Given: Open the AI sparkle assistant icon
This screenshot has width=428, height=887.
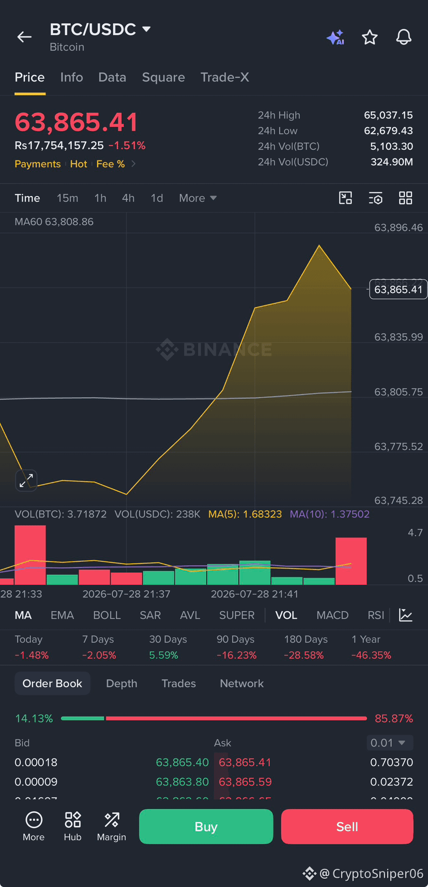Looking at the screenshot, I should pos(335,37).
